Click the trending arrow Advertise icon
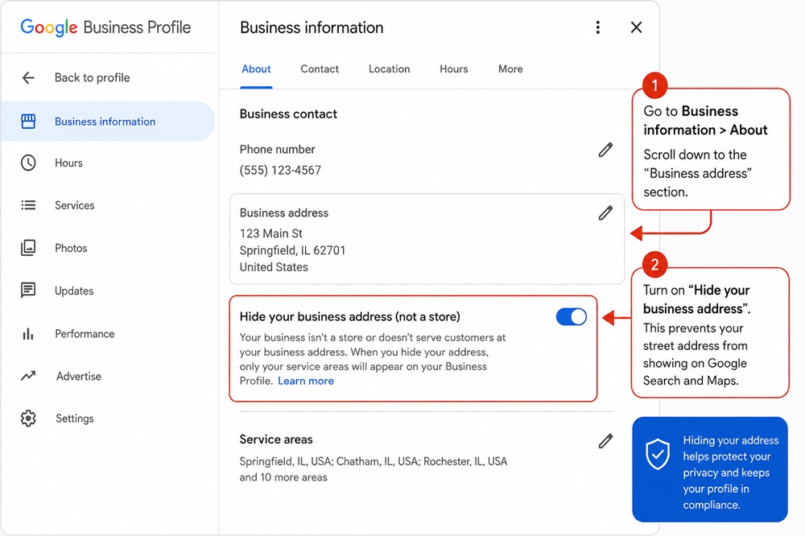This screenshot has height=536, width=805. (28, 376)
